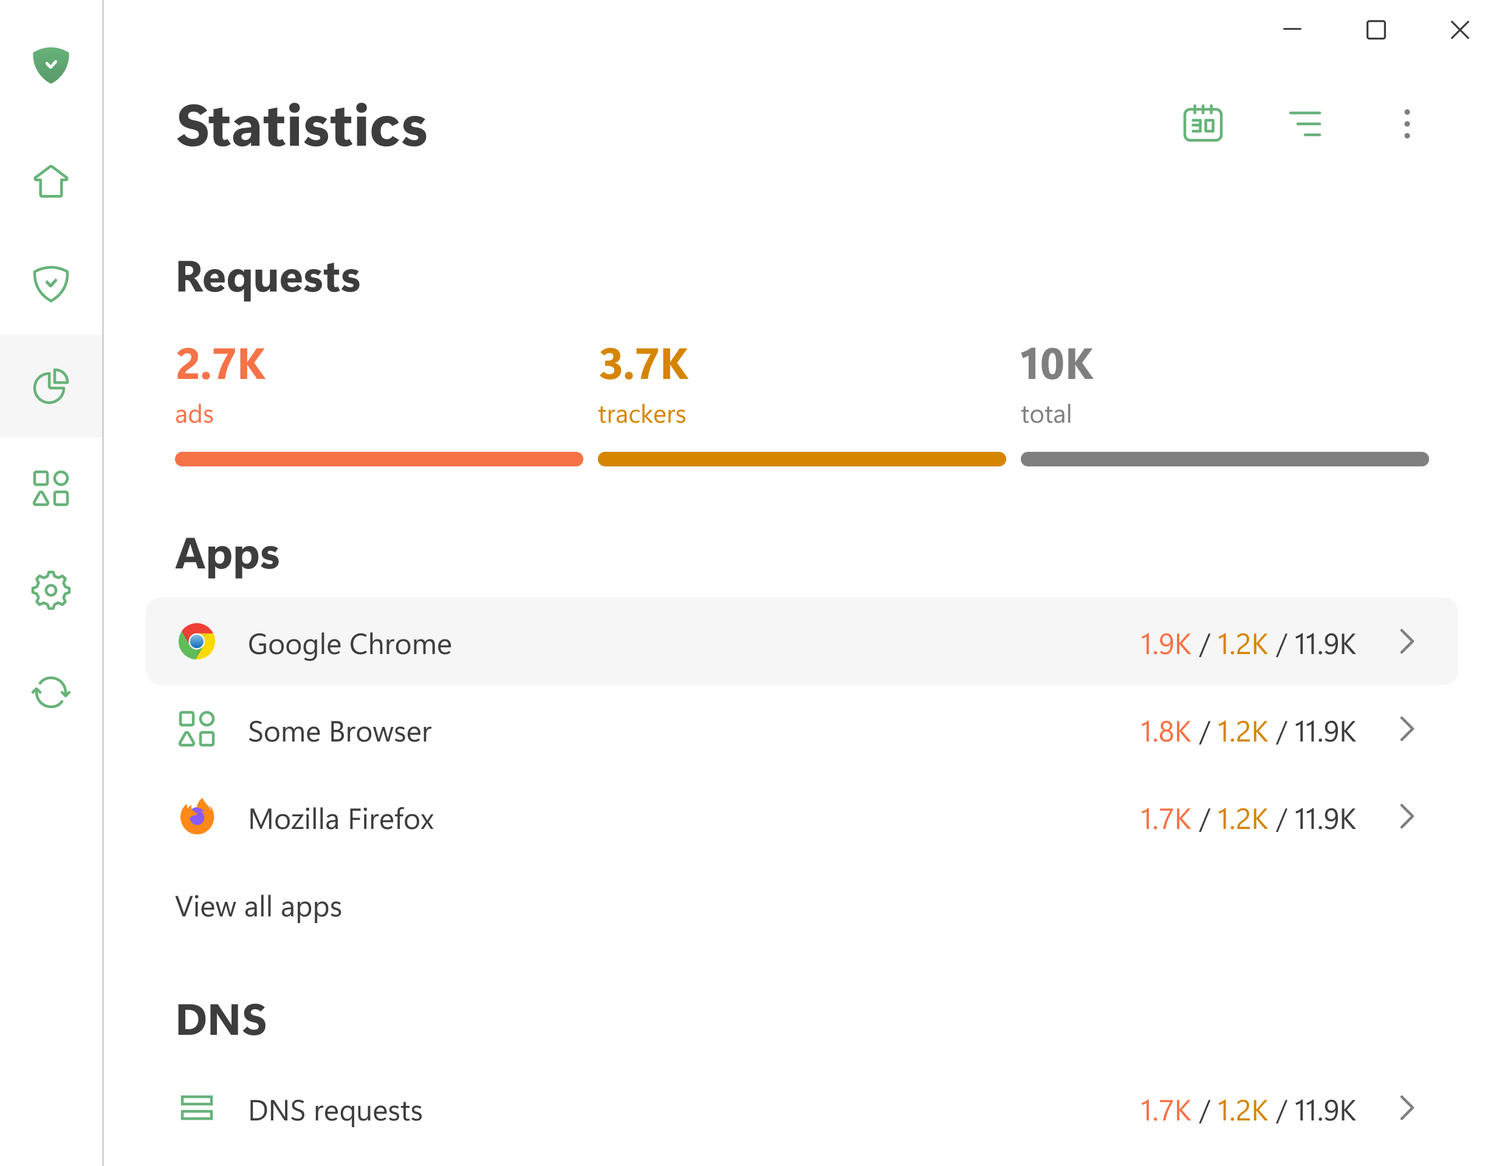Open DNS requests details chevron
Image resolution: width=1502 pixels, height=1166 pixels.
tap(1407, 1108)
